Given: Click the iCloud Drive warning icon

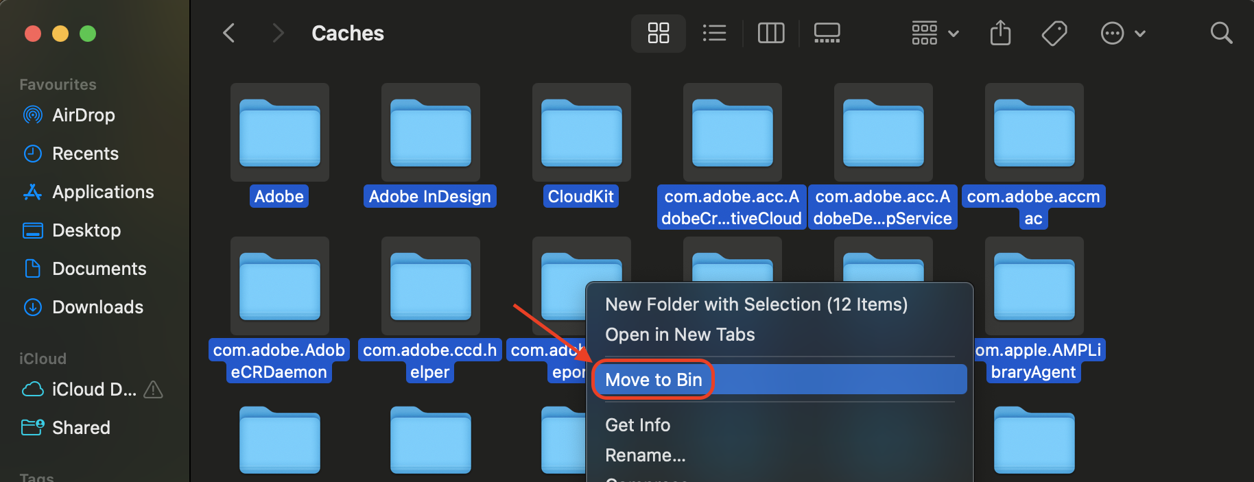Looking at the screenshot, I should (154, 389).
